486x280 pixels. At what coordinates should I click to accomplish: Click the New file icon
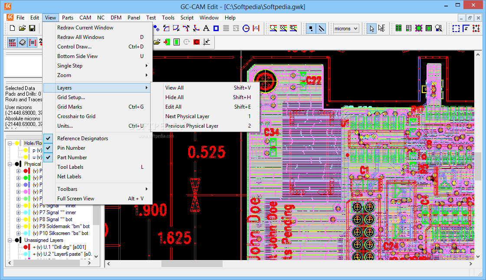(13, 29)
